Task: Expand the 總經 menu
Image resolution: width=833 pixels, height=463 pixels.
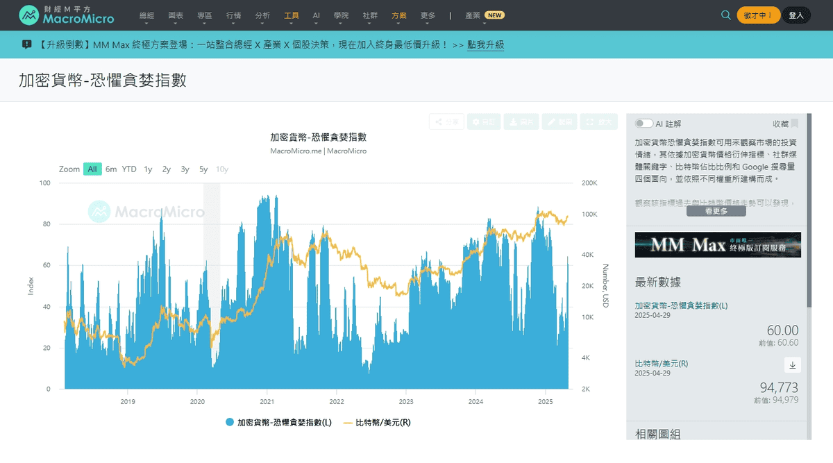Action: point(147,15)
